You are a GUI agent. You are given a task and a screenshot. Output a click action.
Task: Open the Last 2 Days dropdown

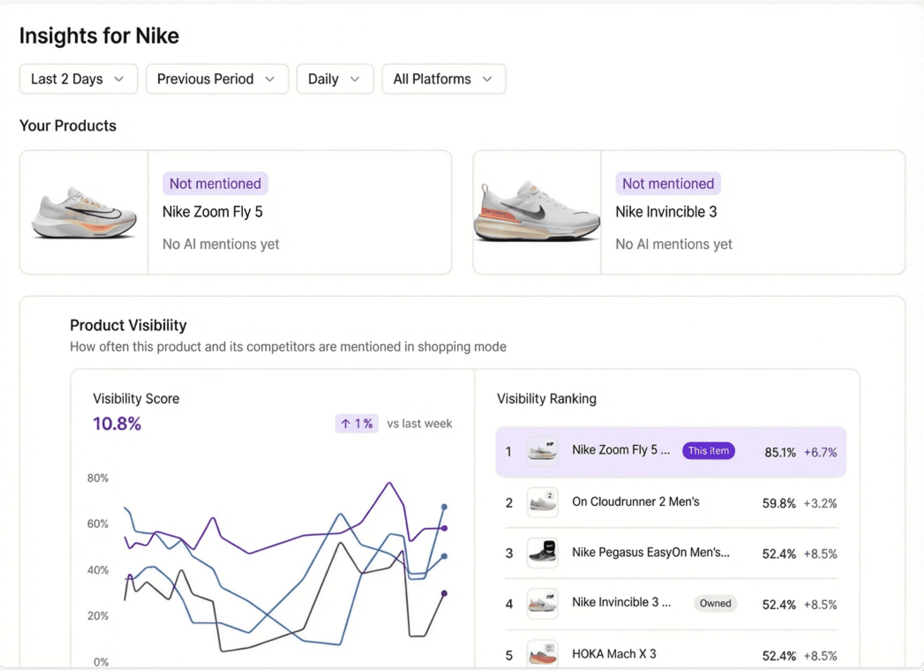78,79
